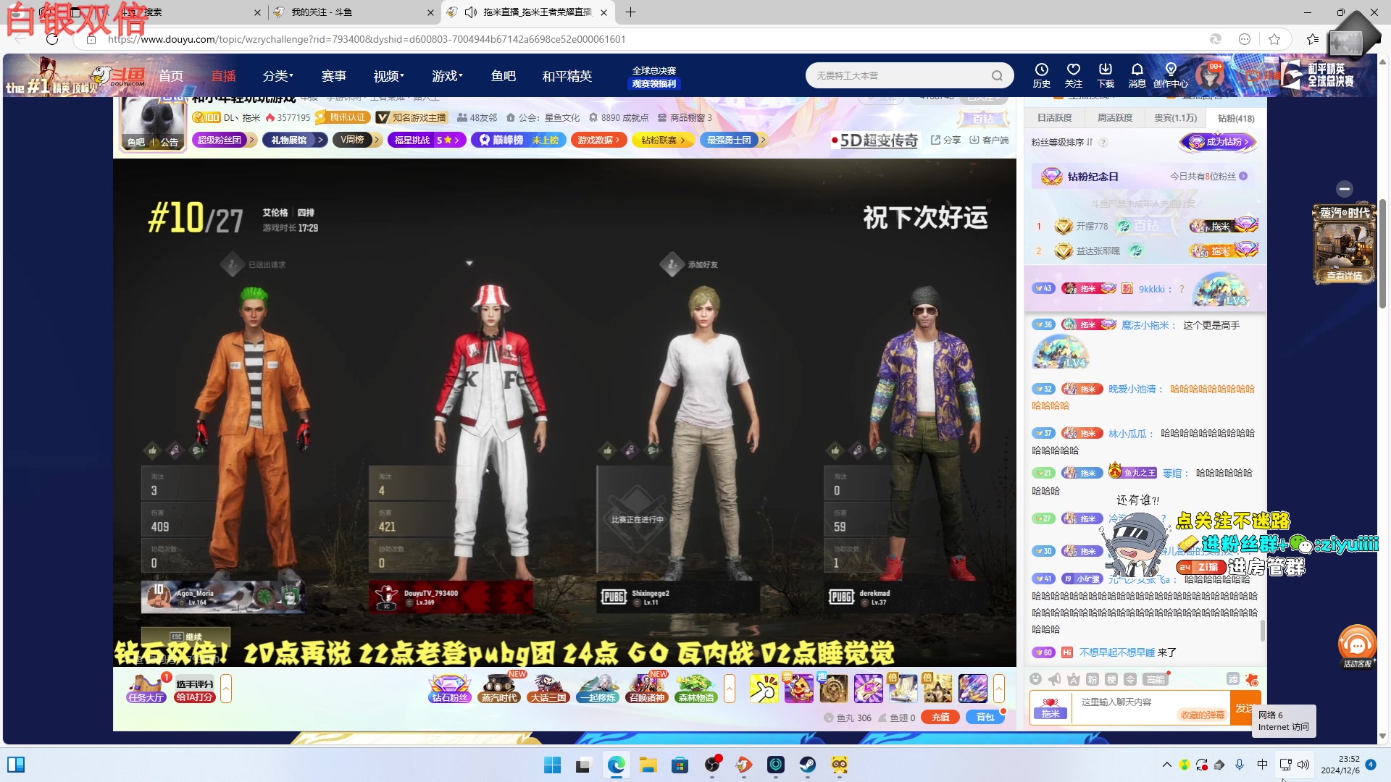Open 蒸汽时代 game icon
The width and height of the screenshot is (1391, 782).
500,689
